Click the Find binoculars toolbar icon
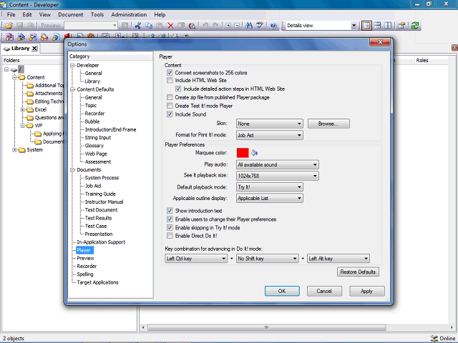 pos(249,26)
